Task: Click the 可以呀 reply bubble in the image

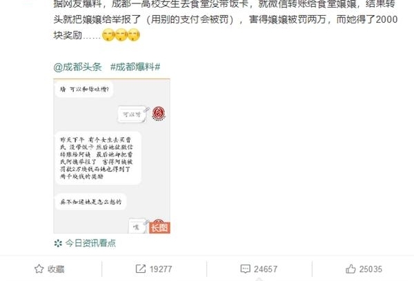Action: pos(132,114)
